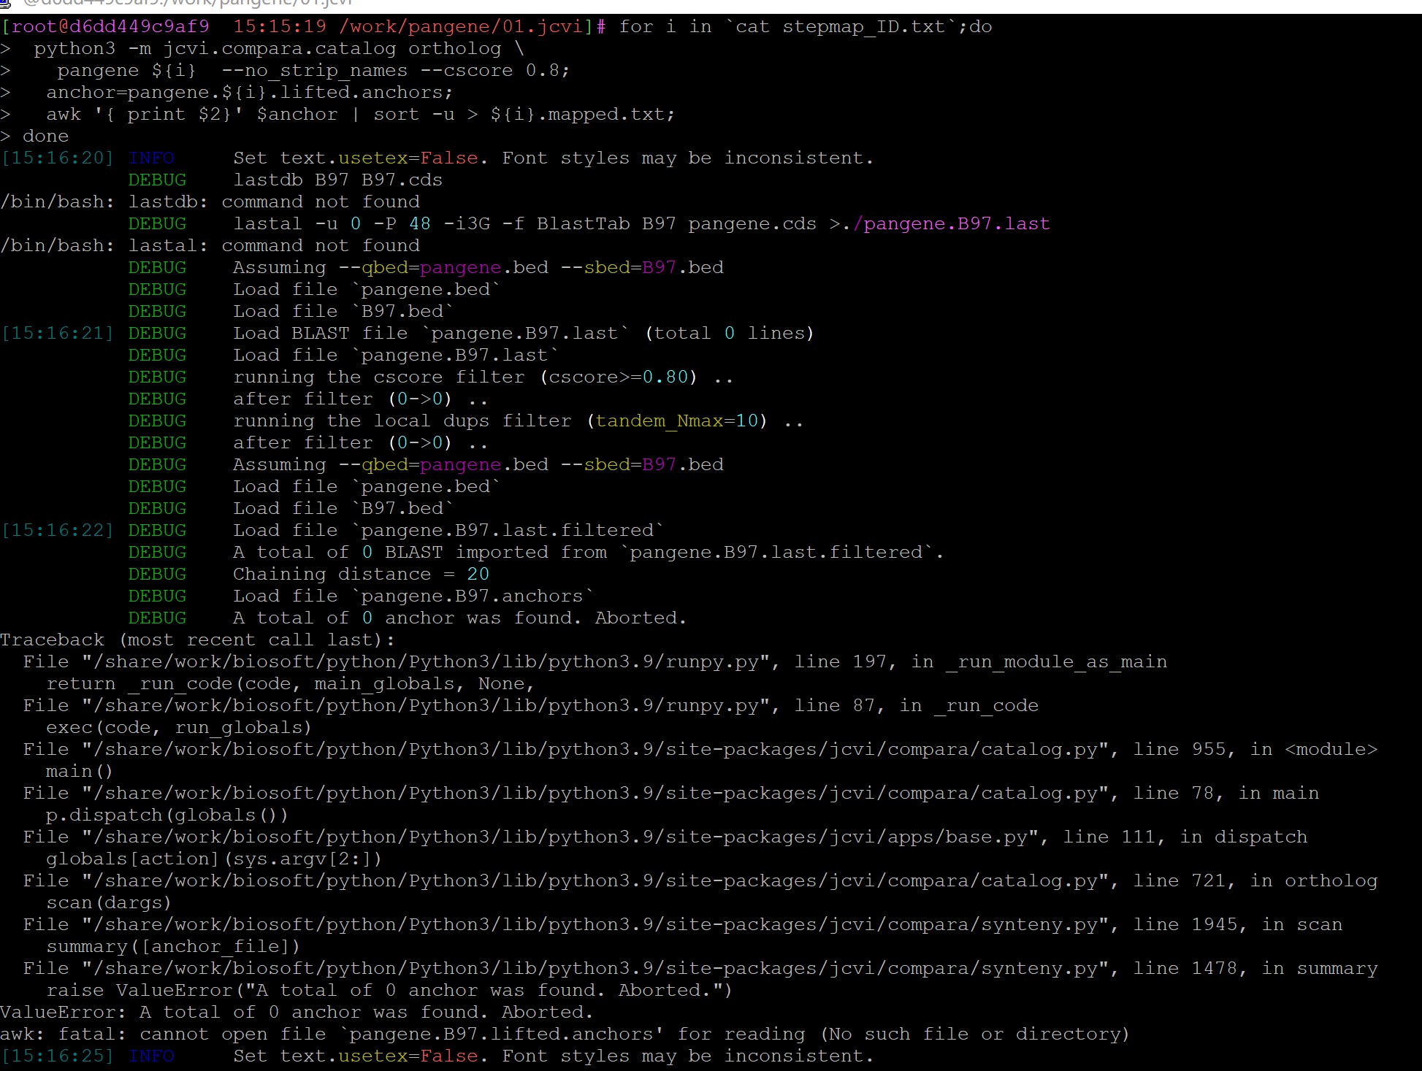This screenshot has width=1422, height=1071.
Task: Click 'Load file `pangene.B97.anchors`' line
Action: (x=413, y=596)
